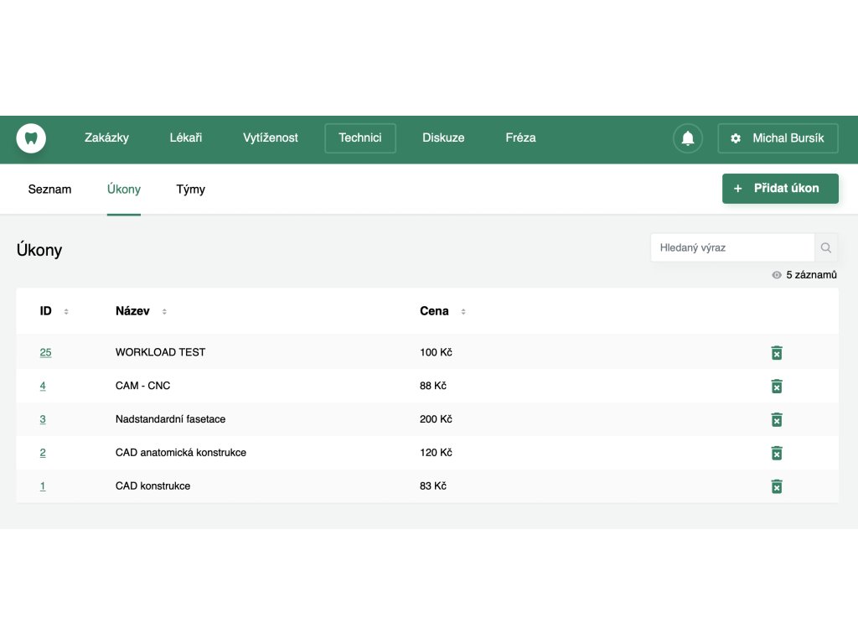Select the Technici menu item
Image resolution: width=858 pixels, height=644 pixels.
[360, 138]
